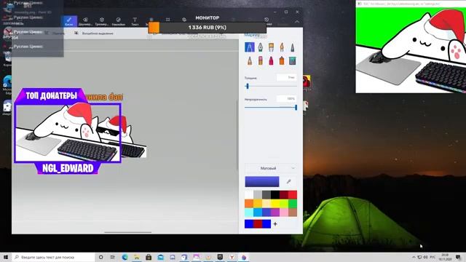The image size is (466, 262).
Task: Select the Calligraphy pen brush
Action: pos(261,47)
